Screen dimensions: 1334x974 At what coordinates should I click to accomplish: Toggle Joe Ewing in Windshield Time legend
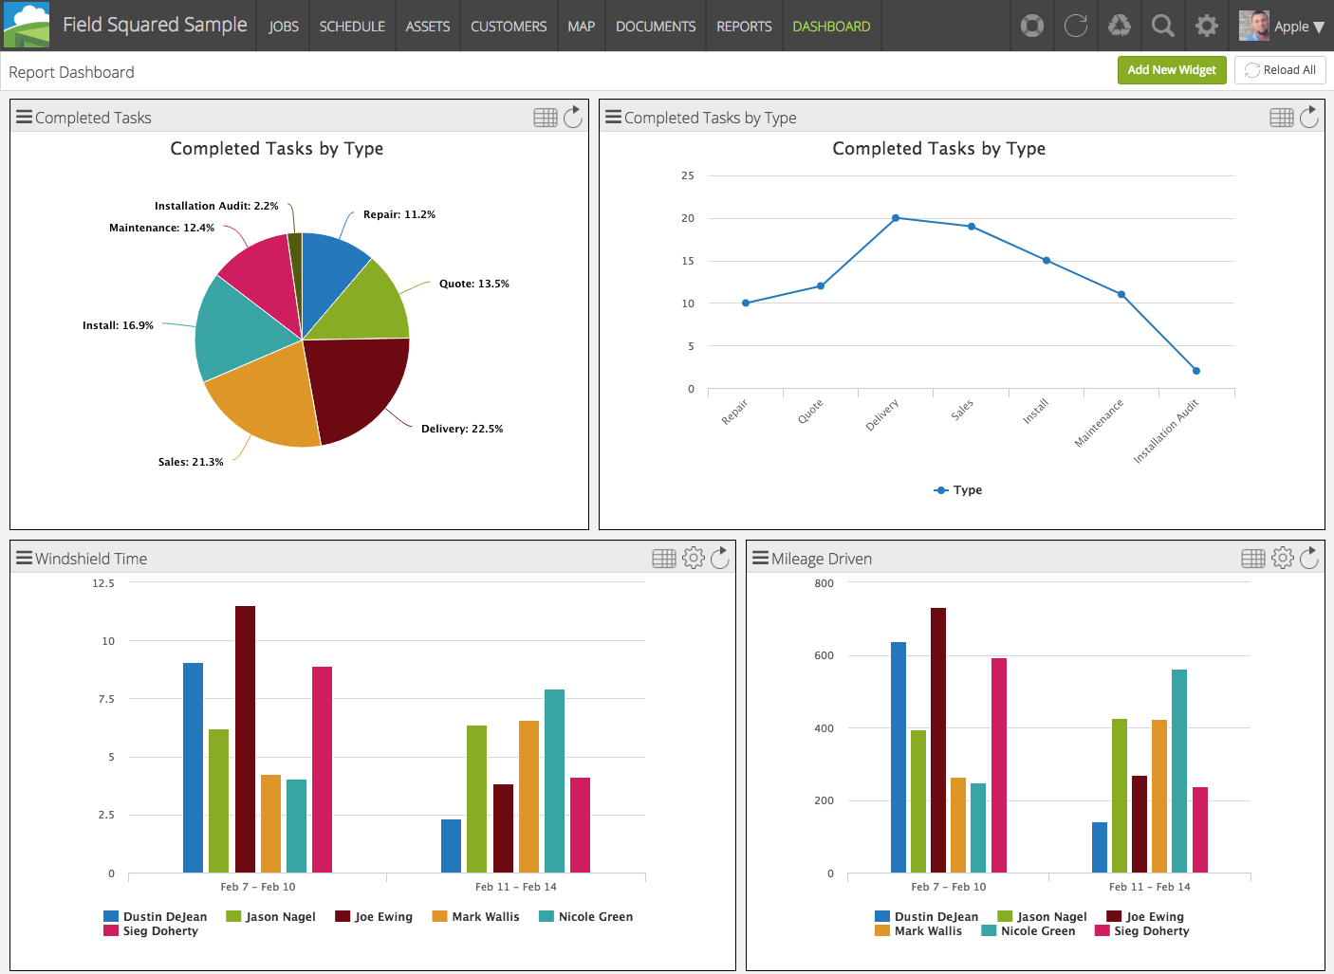(374, 916)
